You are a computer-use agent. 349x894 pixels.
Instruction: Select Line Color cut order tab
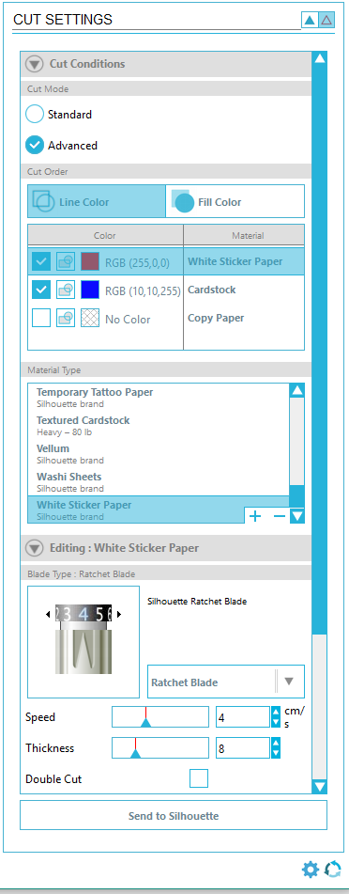tap(97, 201)
